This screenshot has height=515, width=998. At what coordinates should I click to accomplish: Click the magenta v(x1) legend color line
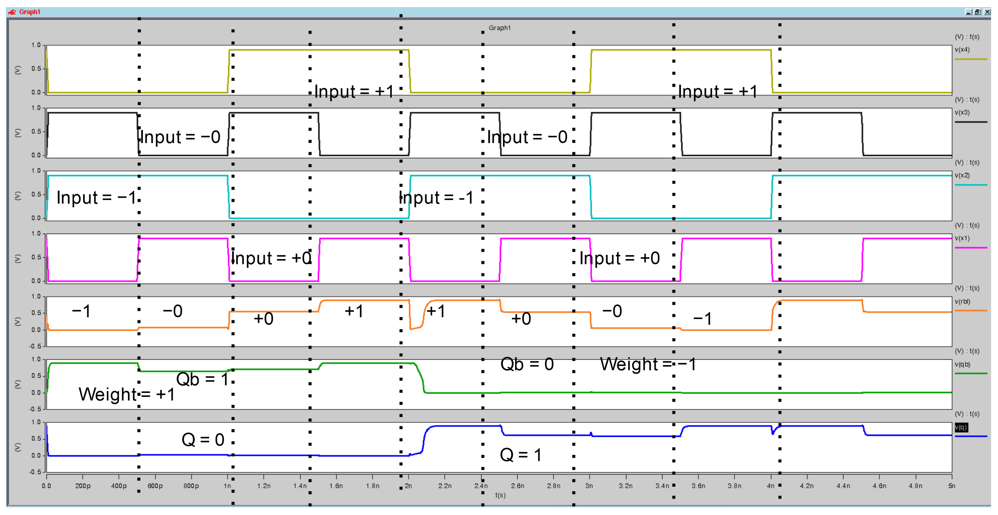click(x=971, y=248)
